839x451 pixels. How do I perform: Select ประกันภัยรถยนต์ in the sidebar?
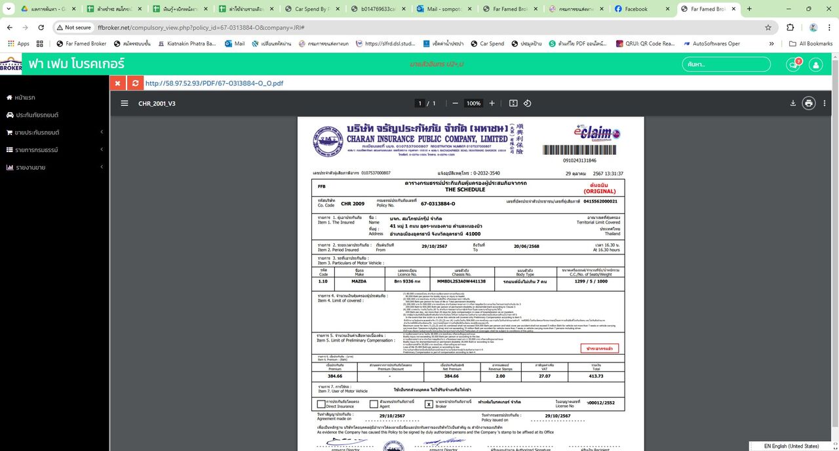pos(37,115)
